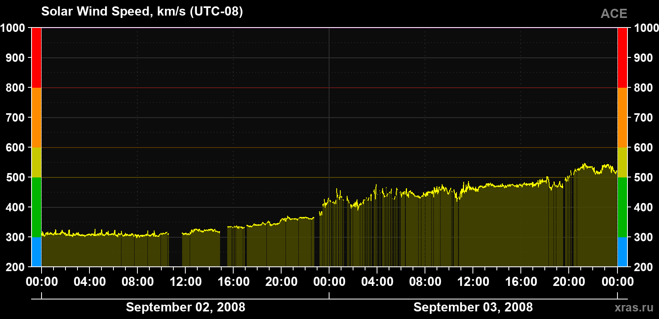The width and height of the screenshot is (659, 319).
Task: Click the yellow color band on left scale
Action: [36, 162]
